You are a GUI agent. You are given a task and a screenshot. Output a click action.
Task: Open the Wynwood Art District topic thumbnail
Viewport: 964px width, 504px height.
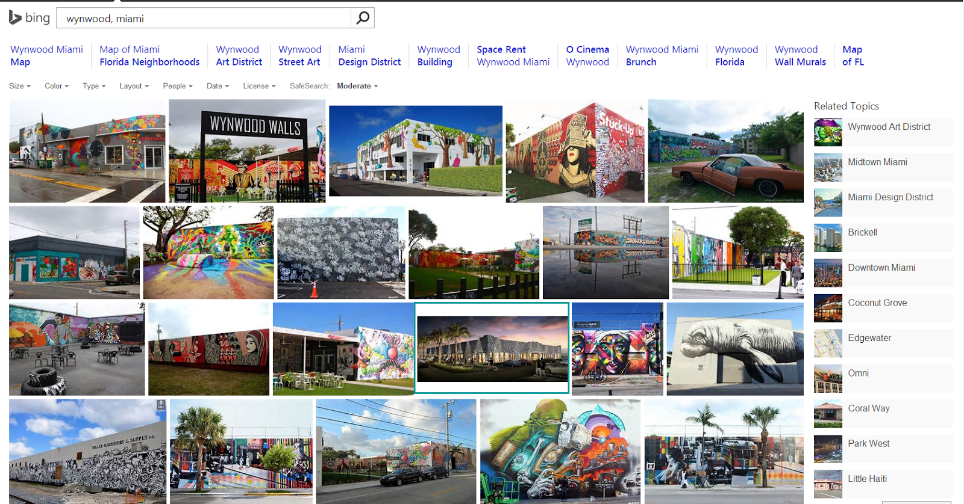(828, 132)
